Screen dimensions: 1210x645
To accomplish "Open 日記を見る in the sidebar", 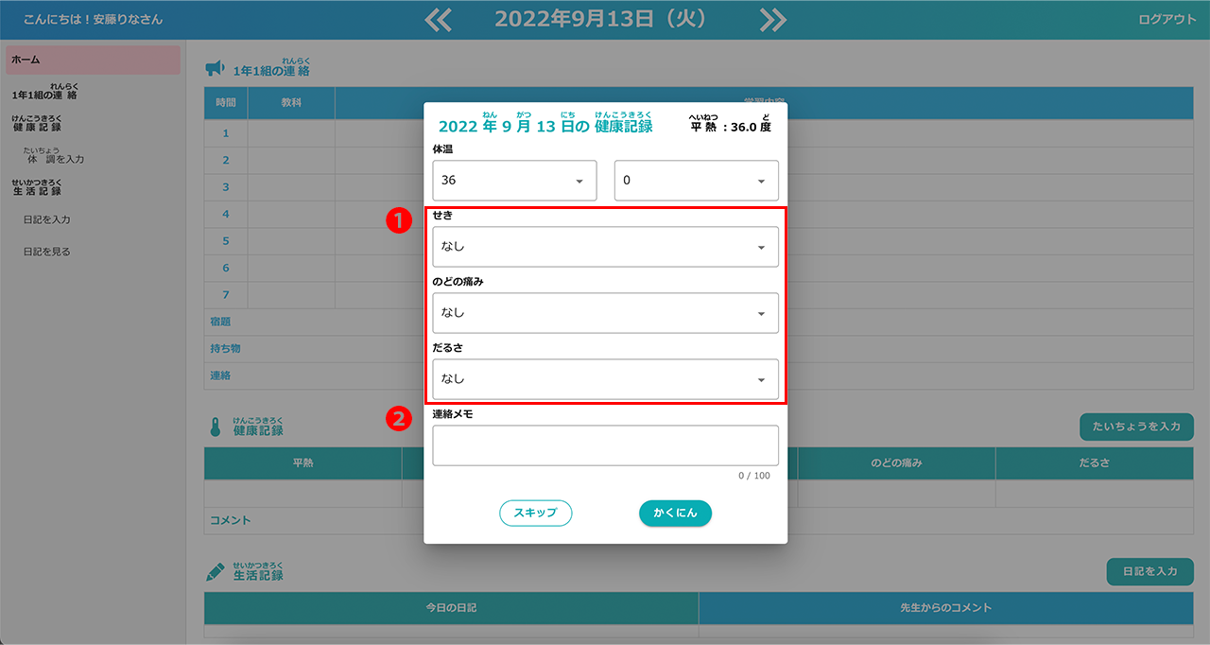I will click(47, 252).
